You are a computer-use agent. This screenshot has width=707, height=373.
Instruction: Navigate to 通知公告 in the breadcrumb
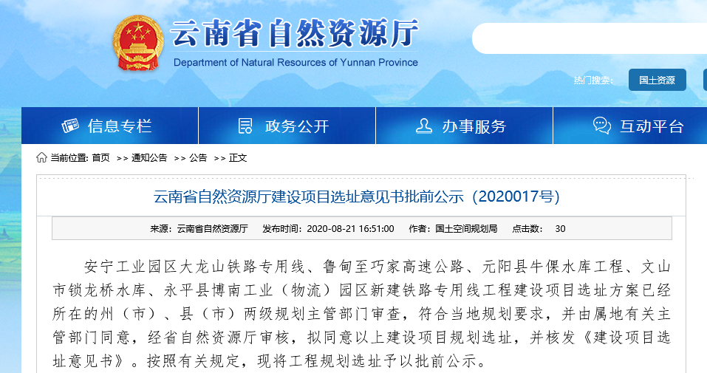pos(149,158)
